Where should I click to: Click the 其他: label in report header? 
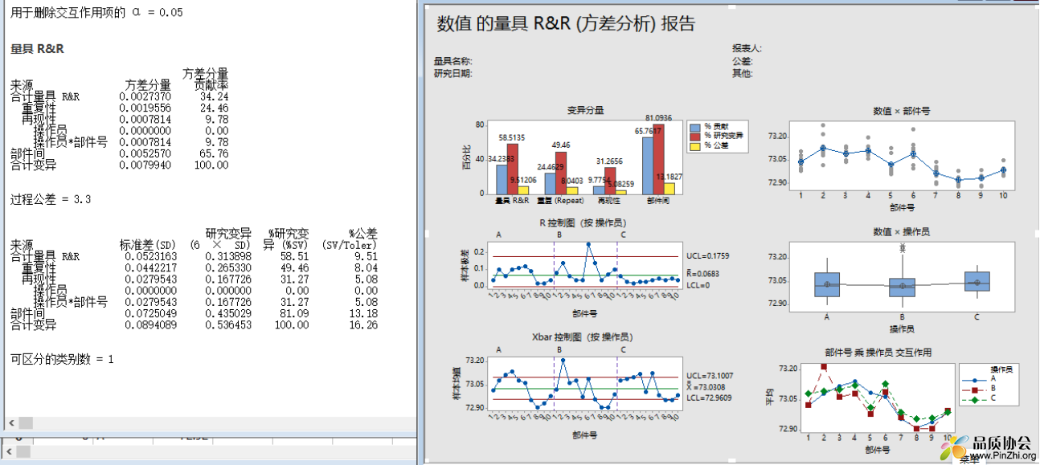(742, 73)
